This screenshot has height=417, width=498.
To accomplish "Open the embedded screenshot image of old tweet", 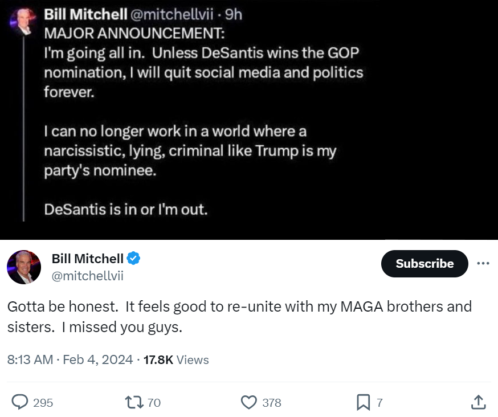I will [249, 120].
